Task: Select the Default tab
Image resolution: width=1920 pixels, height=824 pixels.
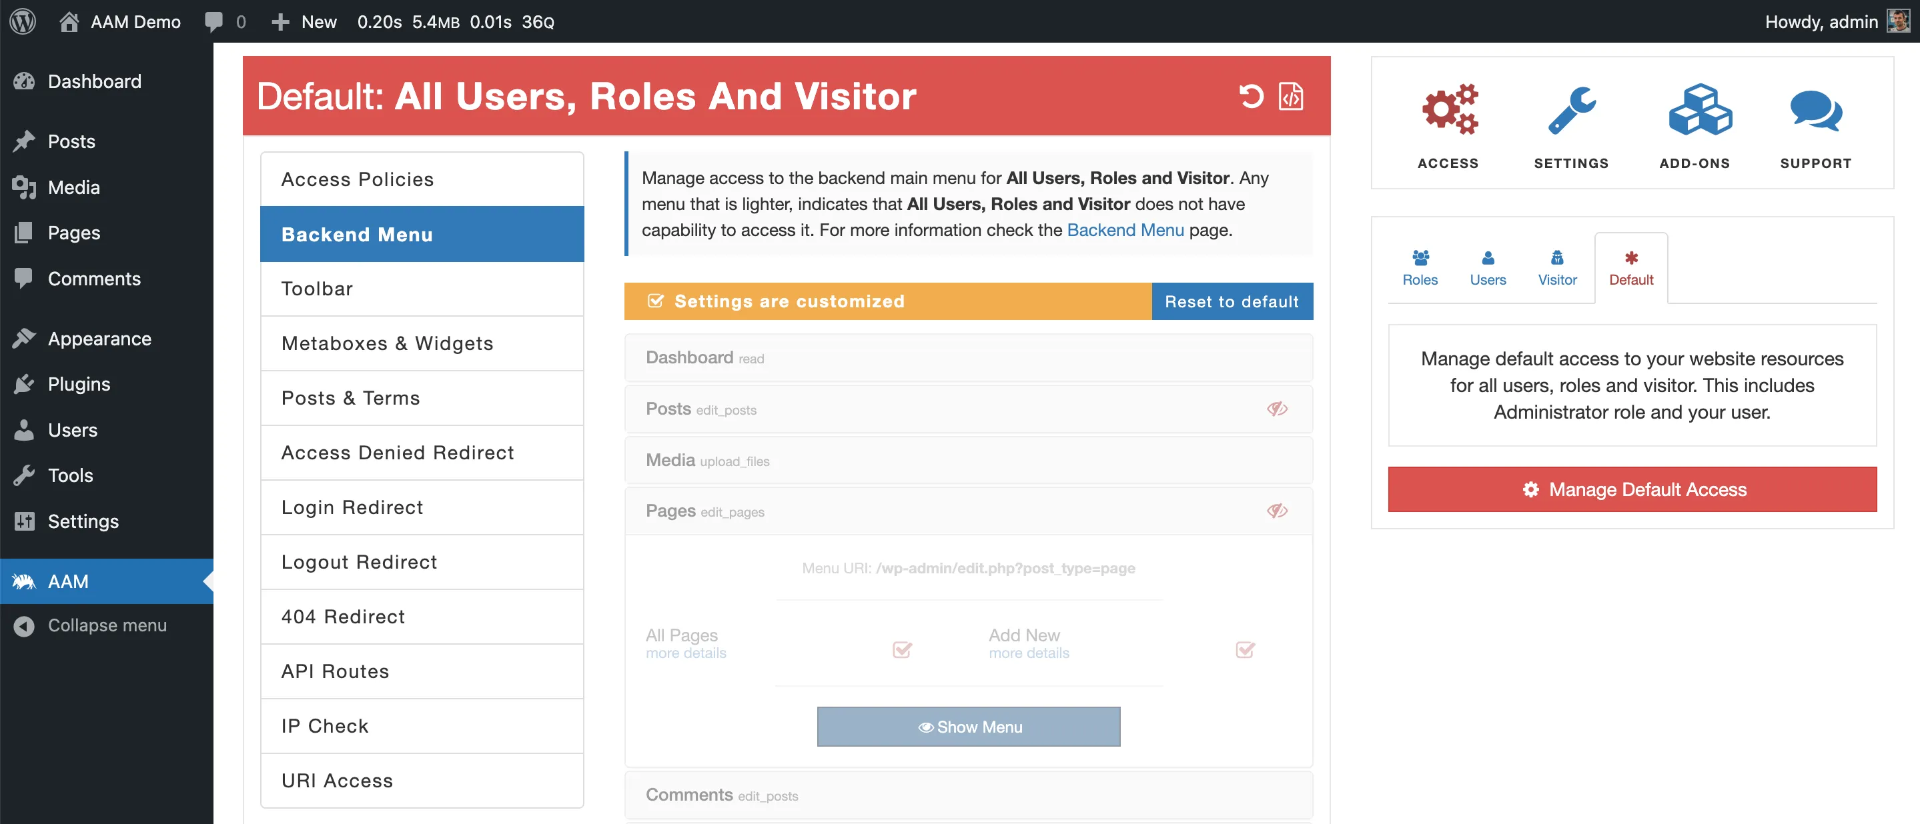Action: coord(1631,268)
